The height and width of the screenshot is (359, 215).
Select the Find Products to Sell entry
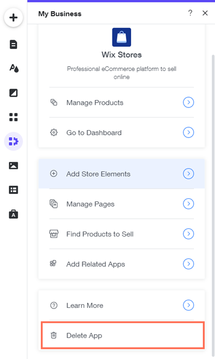tap(121, 234)
